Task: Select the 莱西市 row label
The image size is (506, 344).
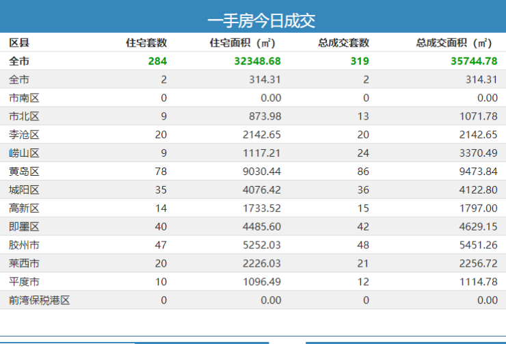Action: 24,263
